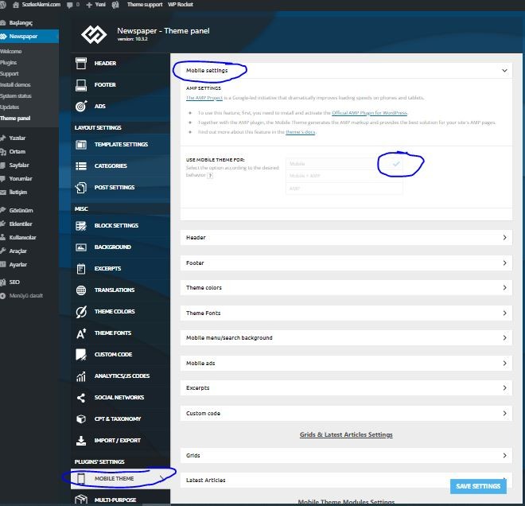Collapse the Mobile settings panel chevron

pyautogui.click(x=504, y=71)
